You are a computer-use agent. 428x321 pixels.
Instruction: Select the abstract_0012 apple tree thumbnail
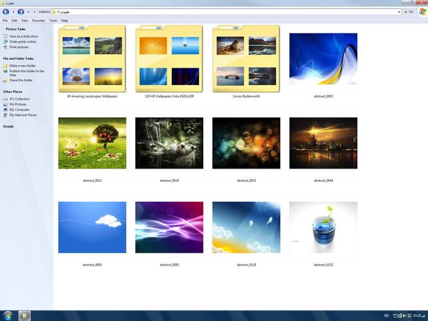(x=92, y=143)
